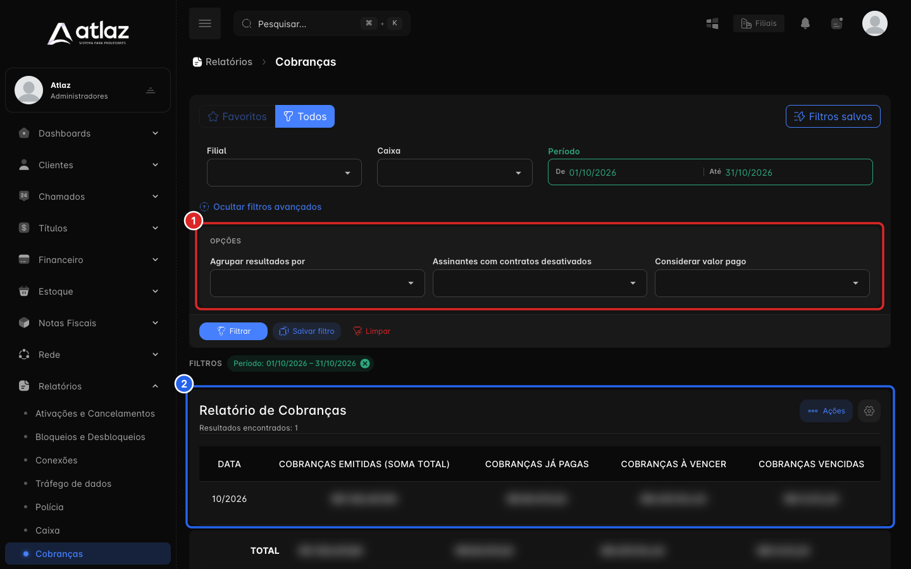Click the Limpar button

pyautogui.click(x=371, y=331)
